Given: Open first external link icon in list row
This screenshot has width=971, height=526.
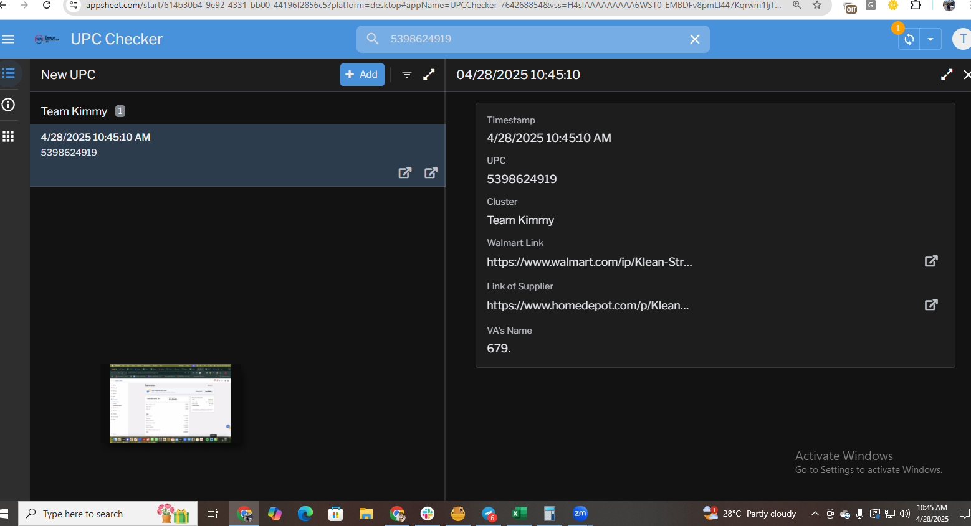Looking at the screenshot, I should point(405,172).
